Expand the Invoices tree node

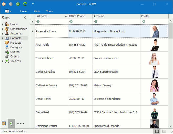(3, 61)
